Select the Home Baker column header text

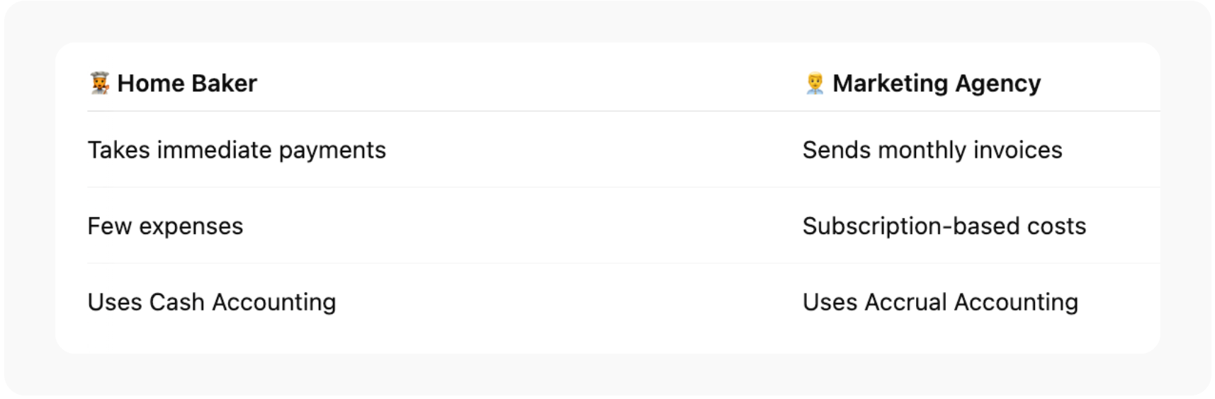(x=187, y=83)
